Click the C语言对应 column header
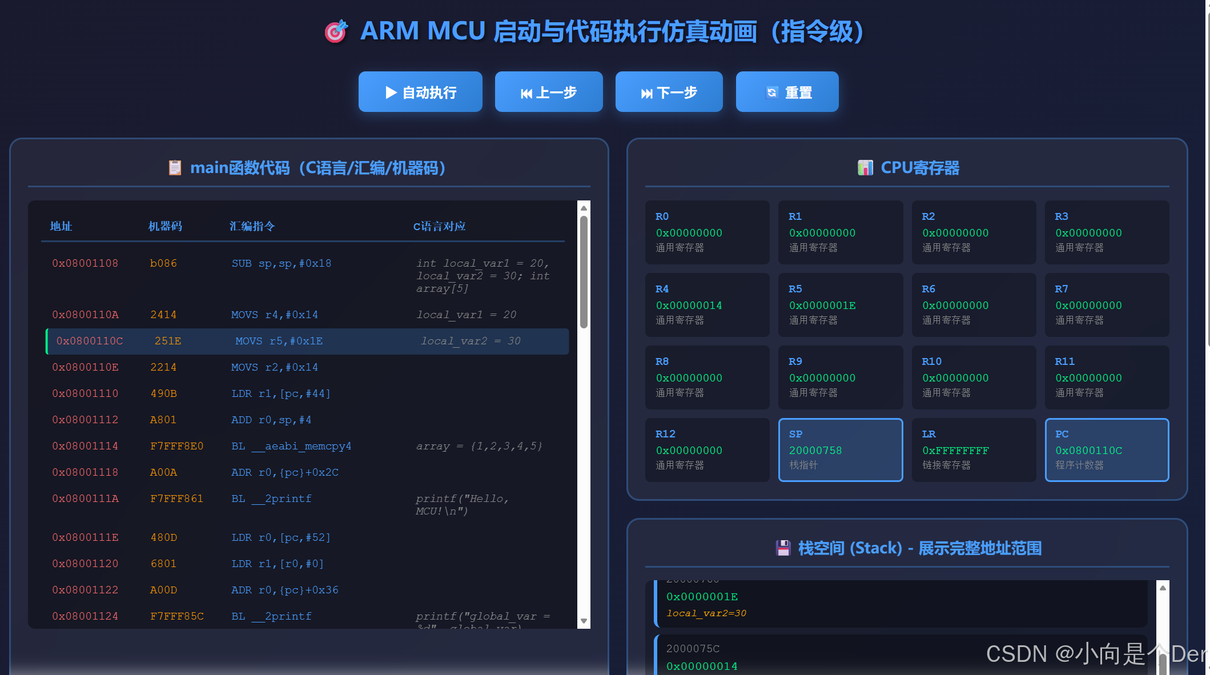Image resolution: width=1210 pixels, height=675 pixels. [x=439, y=226]
